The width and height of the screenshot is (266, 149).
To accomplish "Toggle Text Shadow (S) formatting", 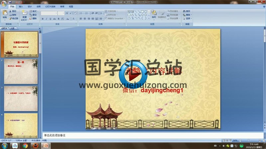I will pyautogui.click(x=59, y=19).
